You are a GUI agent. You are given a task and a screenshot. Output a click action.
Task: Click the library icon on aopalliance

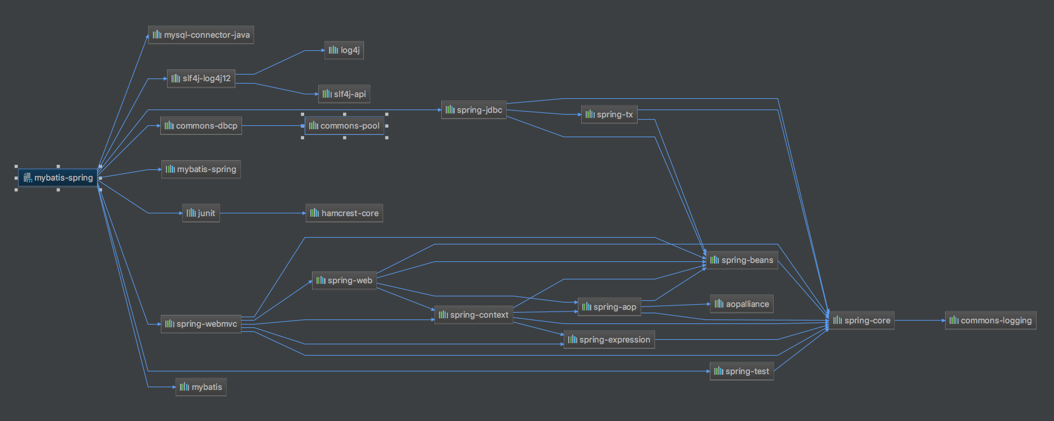click(719, 304)
